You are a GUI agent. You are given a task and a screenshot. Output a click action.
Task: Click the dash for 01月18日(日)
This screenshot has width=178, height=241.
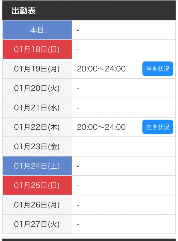click(x=78, y=49)
